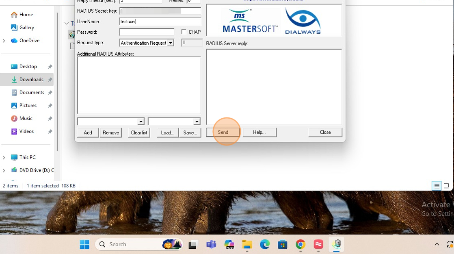This screenshot has width=454, height=254.
Task: Open Microsoft Store from taskbar
Action: click(x=283, y=244)
